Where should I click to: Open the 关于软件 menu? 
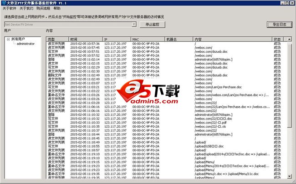pyautogui.click(x=10, y=8)
